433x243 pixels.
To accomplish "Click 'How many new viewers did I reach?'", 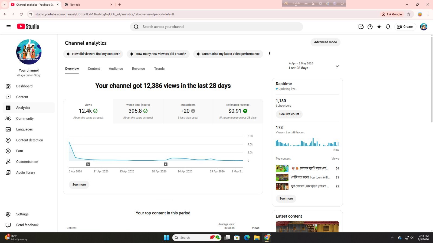I will [158, 54].
